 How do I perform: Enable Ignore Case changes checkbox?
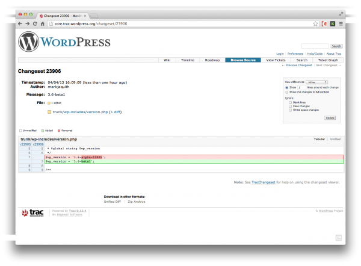point(291,107)
